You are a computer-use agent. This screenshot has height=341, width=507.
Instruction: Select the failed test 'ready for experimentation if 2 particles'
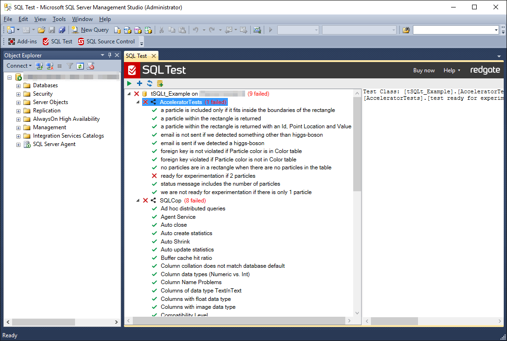(x=208, y=176)
